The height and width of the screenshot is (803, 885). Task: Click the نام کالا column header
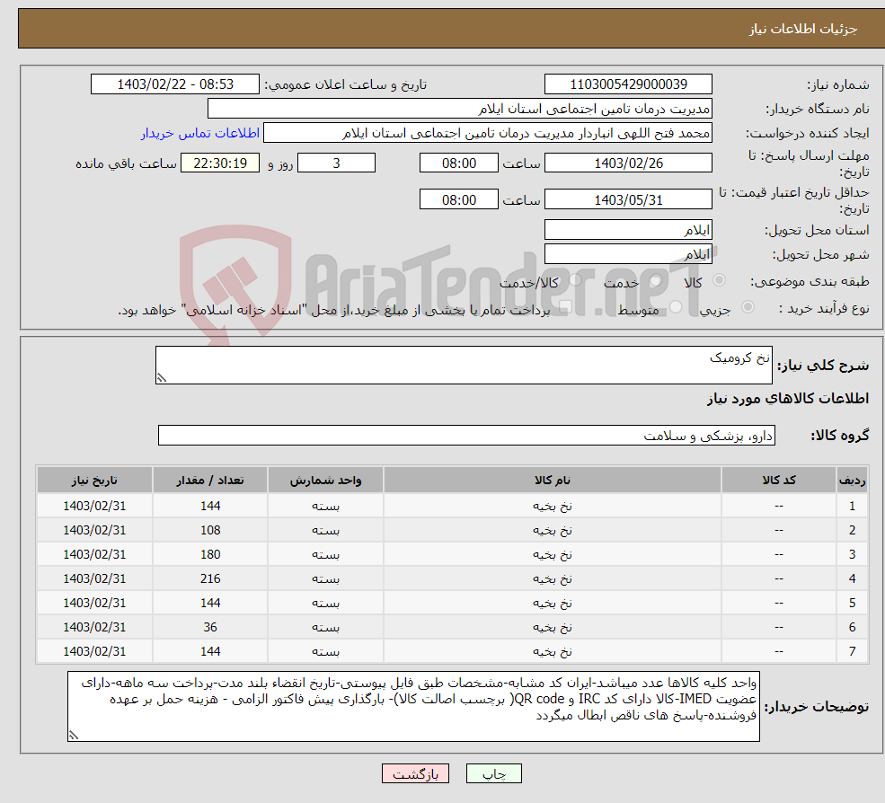click(552, 481)
